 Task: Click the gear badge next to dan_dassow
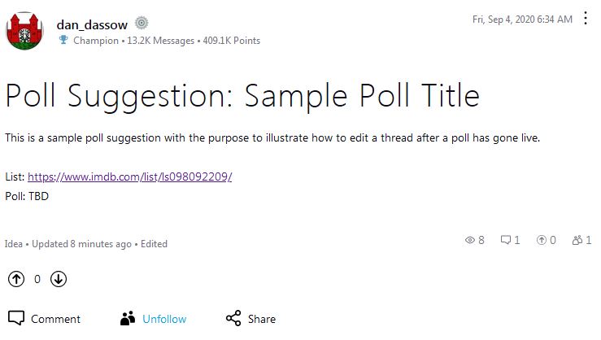click(x=142, y=24)
